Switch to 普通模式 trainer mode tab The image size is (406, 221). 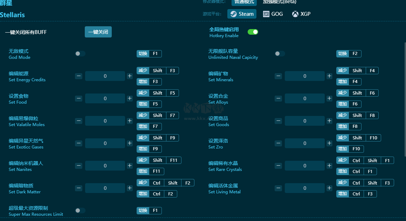[244, 2]
